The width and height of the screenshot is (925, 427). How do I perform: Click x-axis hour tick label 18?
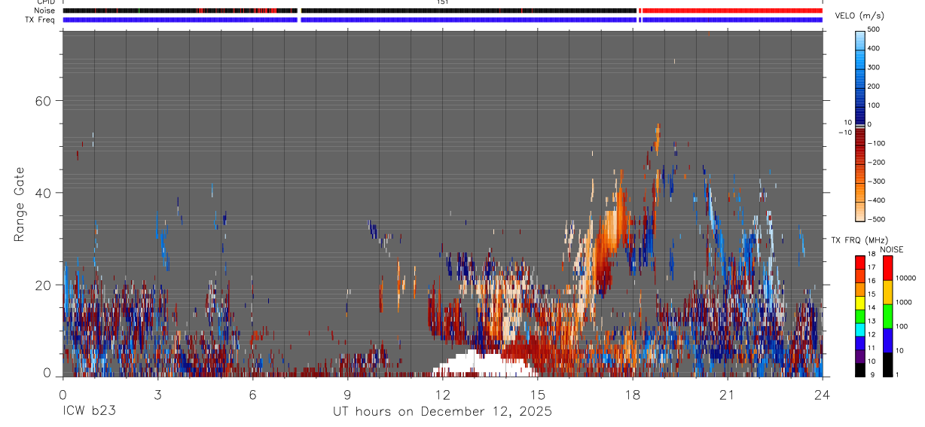coord(633,394)
